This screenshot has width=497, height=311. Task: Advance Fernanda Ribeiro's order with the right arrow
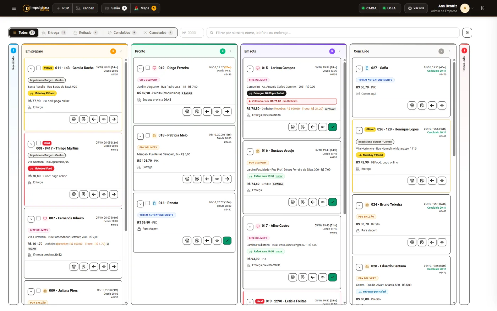(114, 267)
